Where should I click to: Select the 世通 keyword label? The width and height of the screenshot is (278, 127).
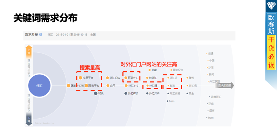pos(211,54)
